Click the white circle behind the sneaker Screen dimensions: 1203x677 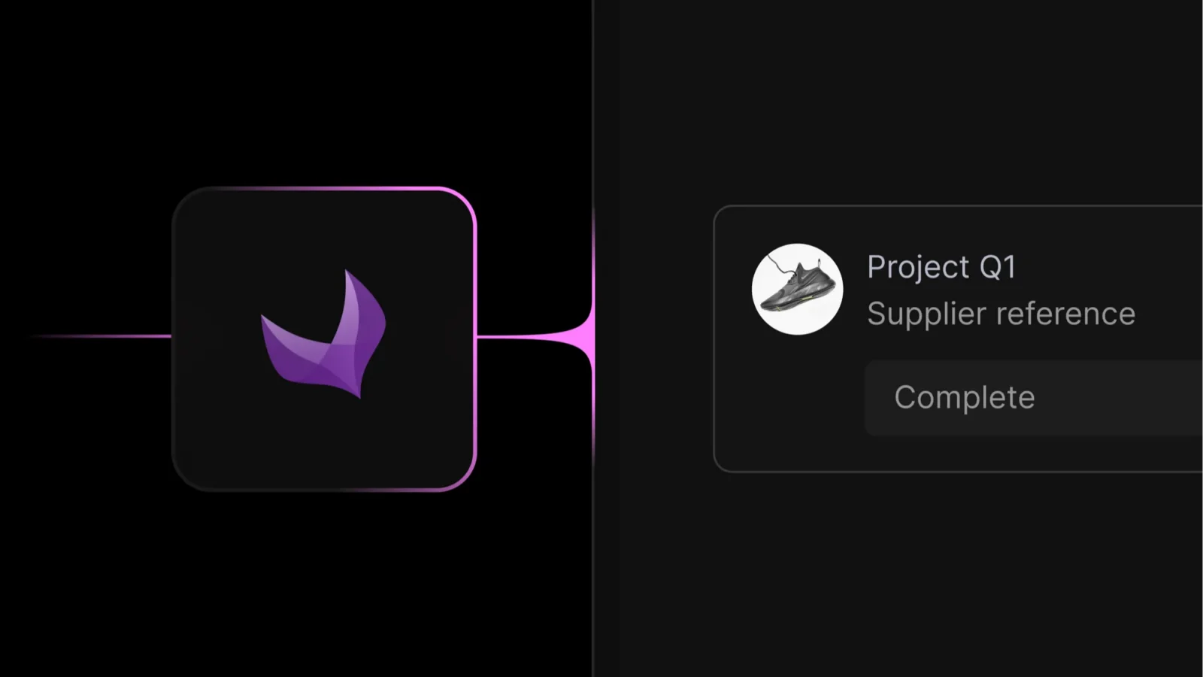point(797,289)
